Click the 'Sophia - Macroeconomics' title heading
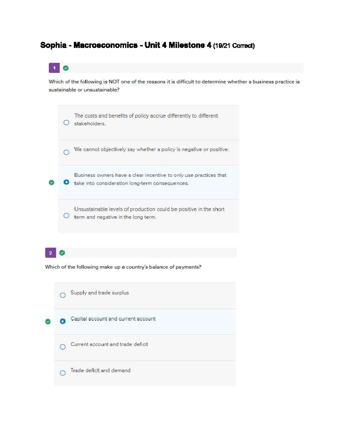 coord(126,45)
